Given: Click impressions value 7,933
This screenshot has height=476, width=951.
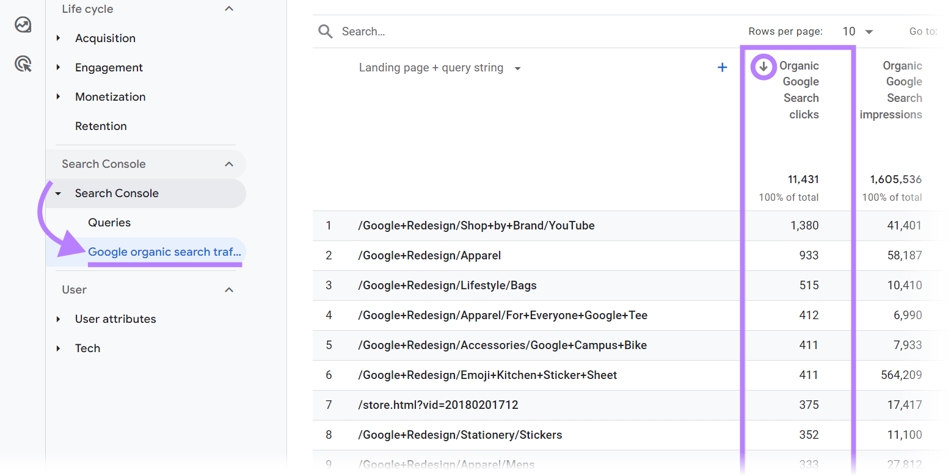Looking at the screenshot, I should tap(908, 345).
